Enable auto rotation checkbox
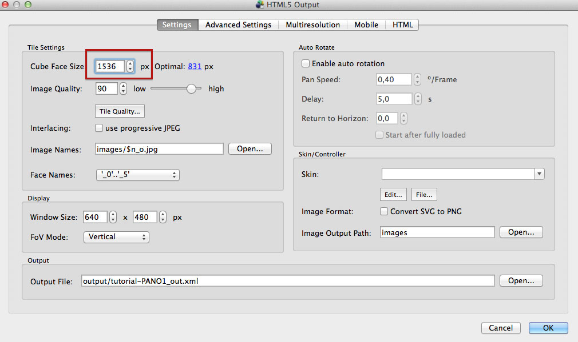 coord(306,63)
